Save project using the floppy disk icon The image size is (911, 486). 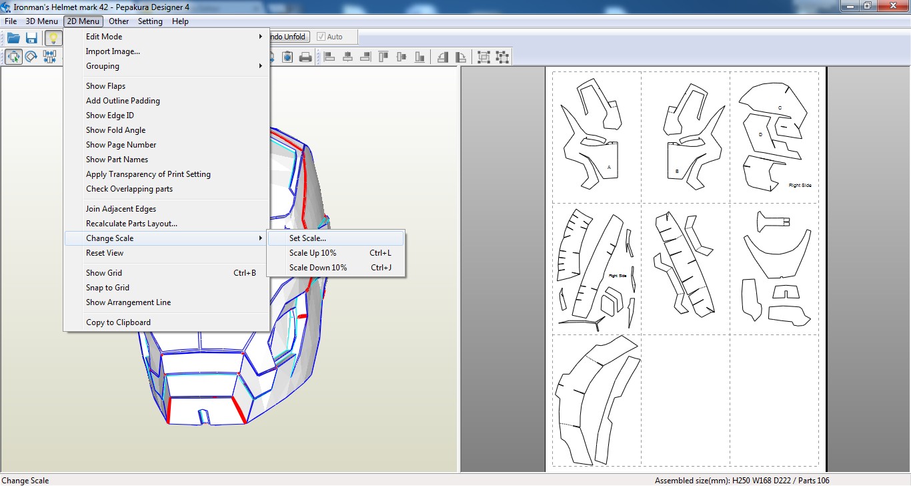[31, 38]
